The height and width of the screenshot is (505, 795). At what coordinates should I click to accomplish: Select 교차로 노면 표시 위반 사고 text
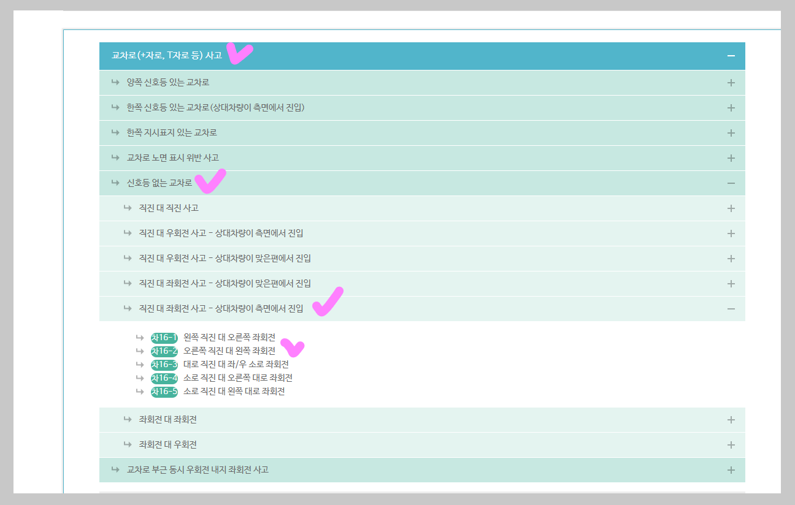point(173,158)
